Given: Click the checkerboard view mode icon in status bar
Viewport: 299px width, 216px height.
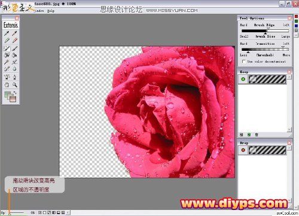Looking at the screenshot, I should (x=39, y=213).
